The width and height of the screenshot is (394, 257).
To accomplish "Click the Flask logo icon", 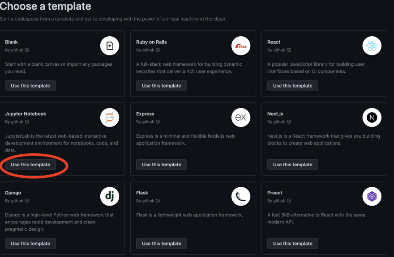I will (241, 196).
